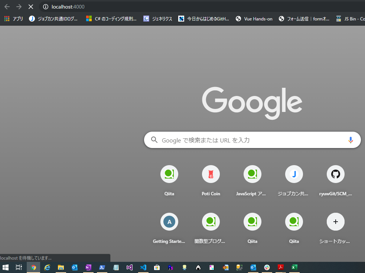Go forward using the forward arrow

tap(19, 7)
